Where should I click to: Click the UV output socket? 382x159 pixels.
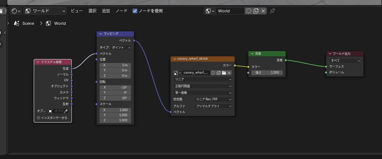71,80
